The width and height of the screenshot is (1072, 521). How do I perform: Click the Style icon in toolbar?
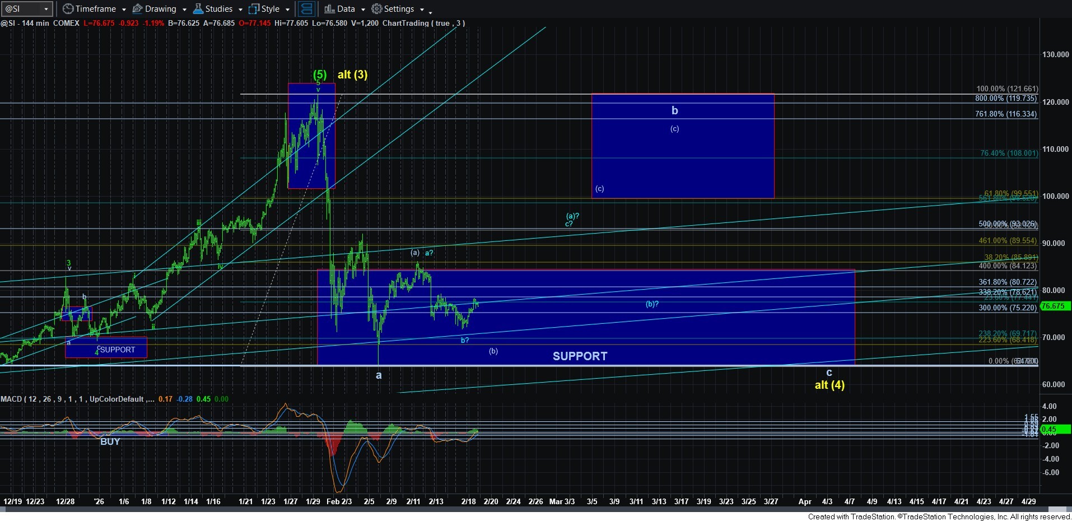[x=254, y=9]
